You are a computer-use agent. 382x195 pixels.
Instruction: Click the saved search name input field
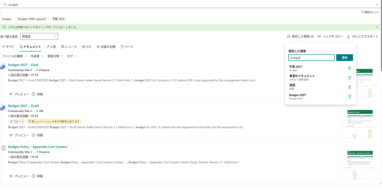click(x=311, y=58)
